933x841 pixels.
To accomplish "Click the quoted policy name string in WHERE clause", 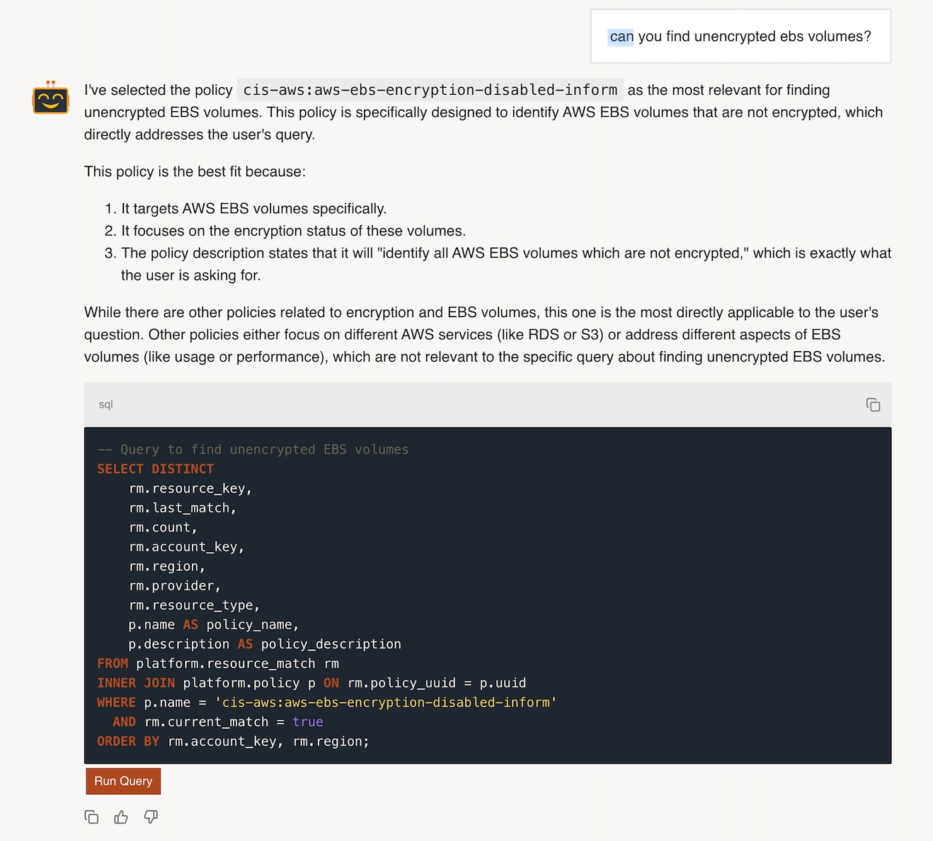I will (x=386, y=702).
